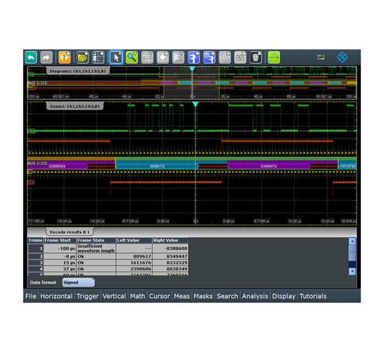384x351 pixels.
Task: Click the decoded 8349447d bus segment
Action: tap(269, 166)
